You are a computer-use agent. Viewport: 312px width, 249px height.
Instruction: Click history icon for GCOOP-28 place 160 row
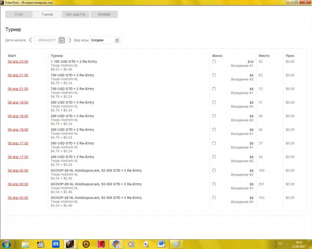(x=214, y=170)
